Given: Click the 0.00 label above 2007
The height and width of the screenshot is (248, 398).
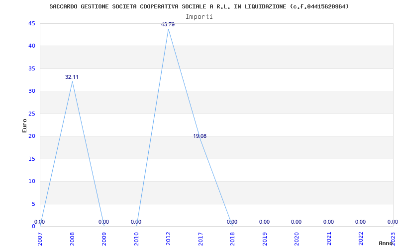Looking at the screenshot, I should (40, 222).
